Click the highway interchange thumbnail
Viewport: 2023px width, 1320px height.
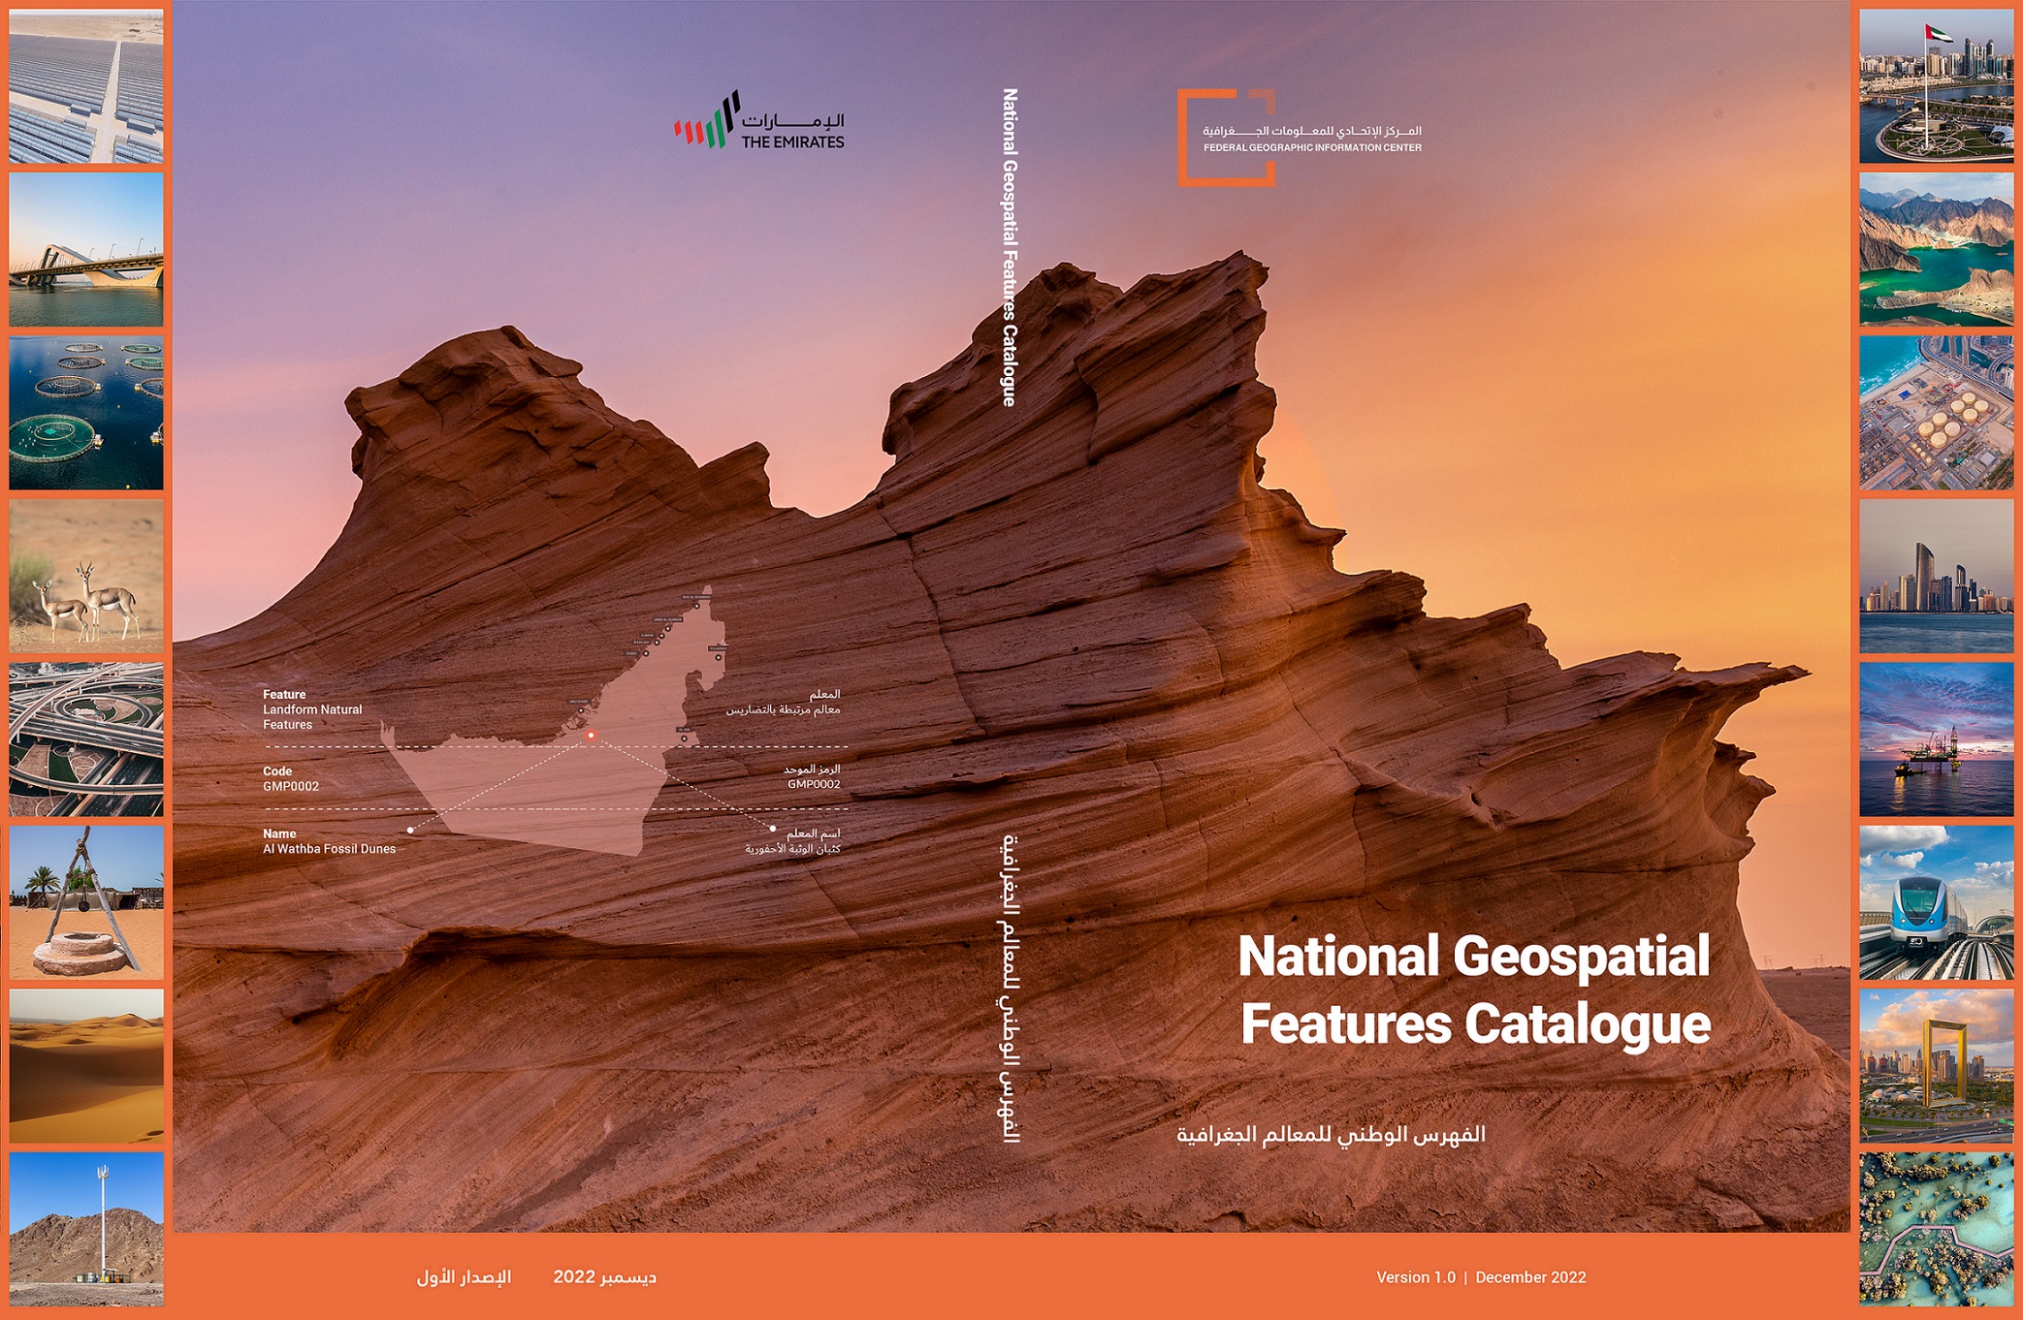pyautogui.click(x=86, y=739)
